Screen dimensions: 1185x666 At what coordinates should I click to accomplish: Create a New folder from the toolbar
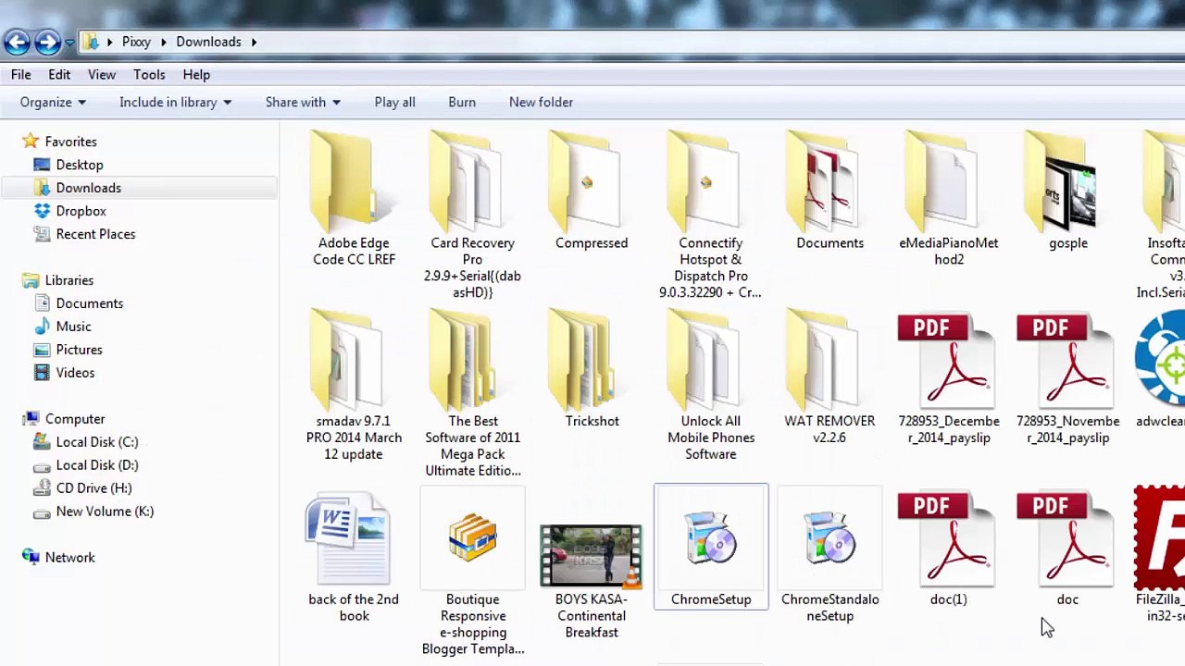coord(541,102)
